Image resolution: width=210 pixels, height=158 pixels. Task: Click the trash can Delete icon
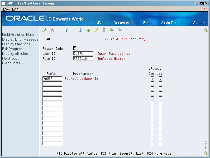(x=104, y=30)
